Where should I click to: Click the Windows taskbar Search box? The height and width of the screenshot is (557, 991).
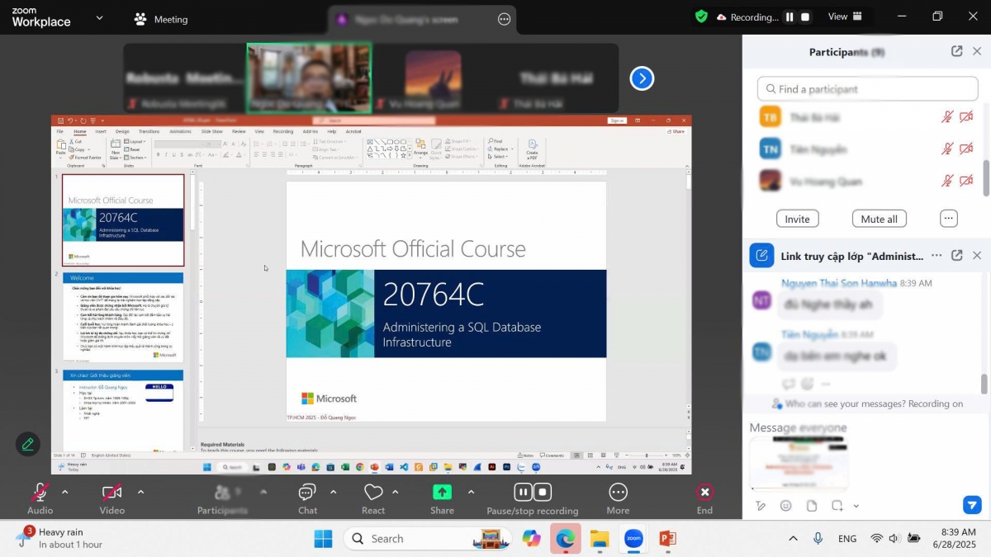[x=428, y=539]
